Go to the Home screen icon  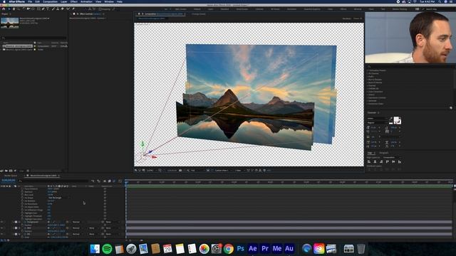tap(4, 9)
